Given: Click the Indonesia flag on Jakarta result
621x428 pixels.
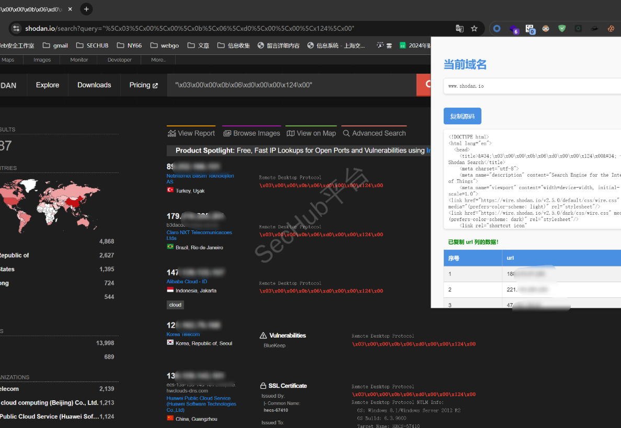Looking at the screenshot, I should [x=170, y=290].
